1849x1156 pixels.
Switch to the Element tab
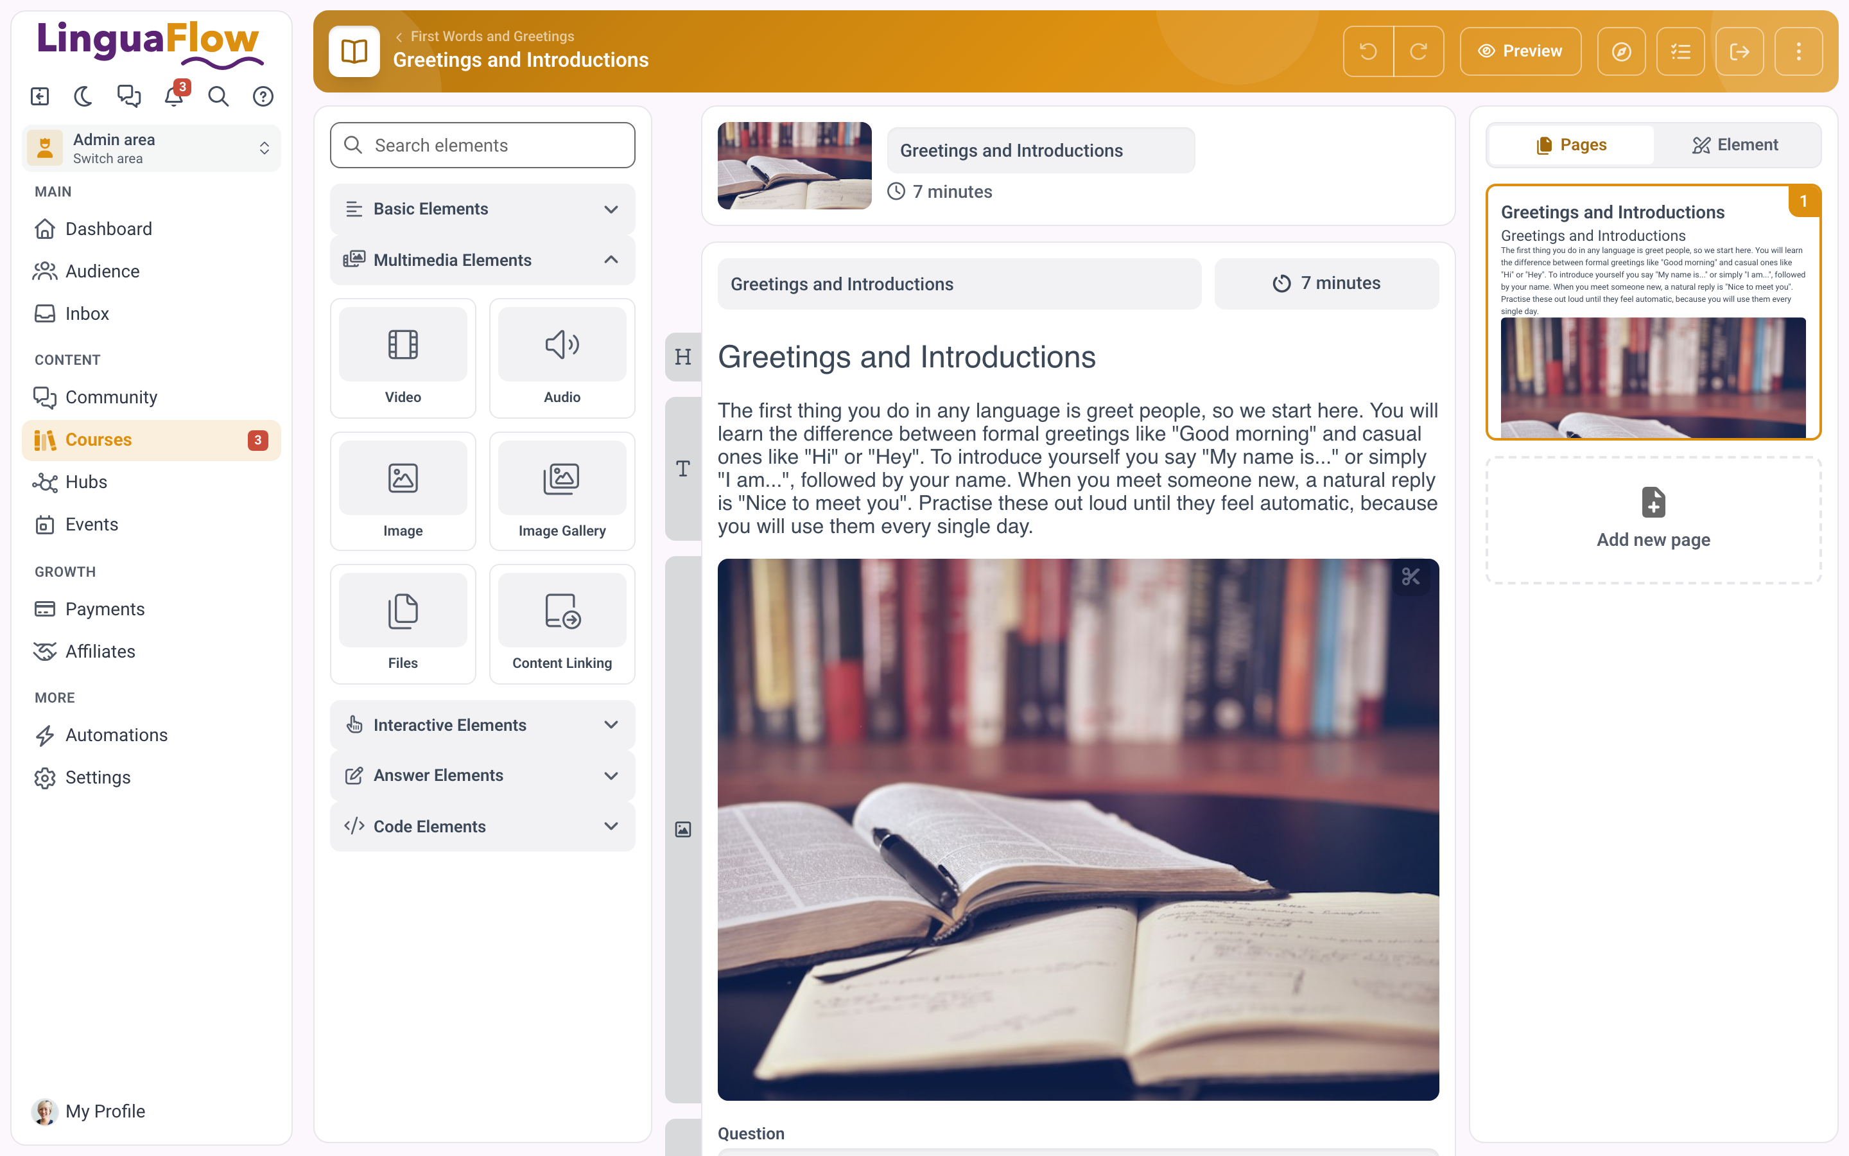1735,145
